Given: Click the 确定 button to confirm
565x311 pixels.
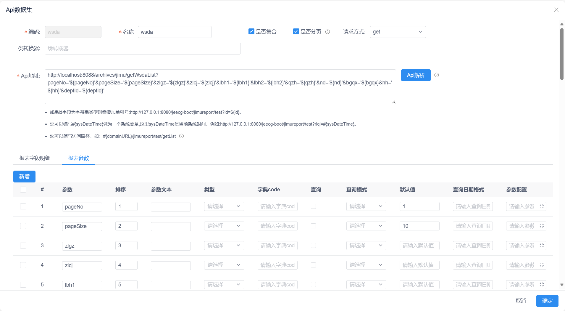Looking at the screenshot, I should click(547, 301).
